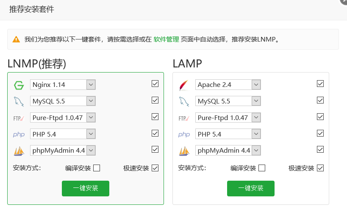
Task: Click the Pure-Ftpd FTP icon in LNMP
Action: 19,118
